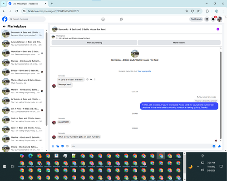This screenshot has width=227, height=181.
Task: Open the La'Keirria conversation
Action: [x=23, y=100]
